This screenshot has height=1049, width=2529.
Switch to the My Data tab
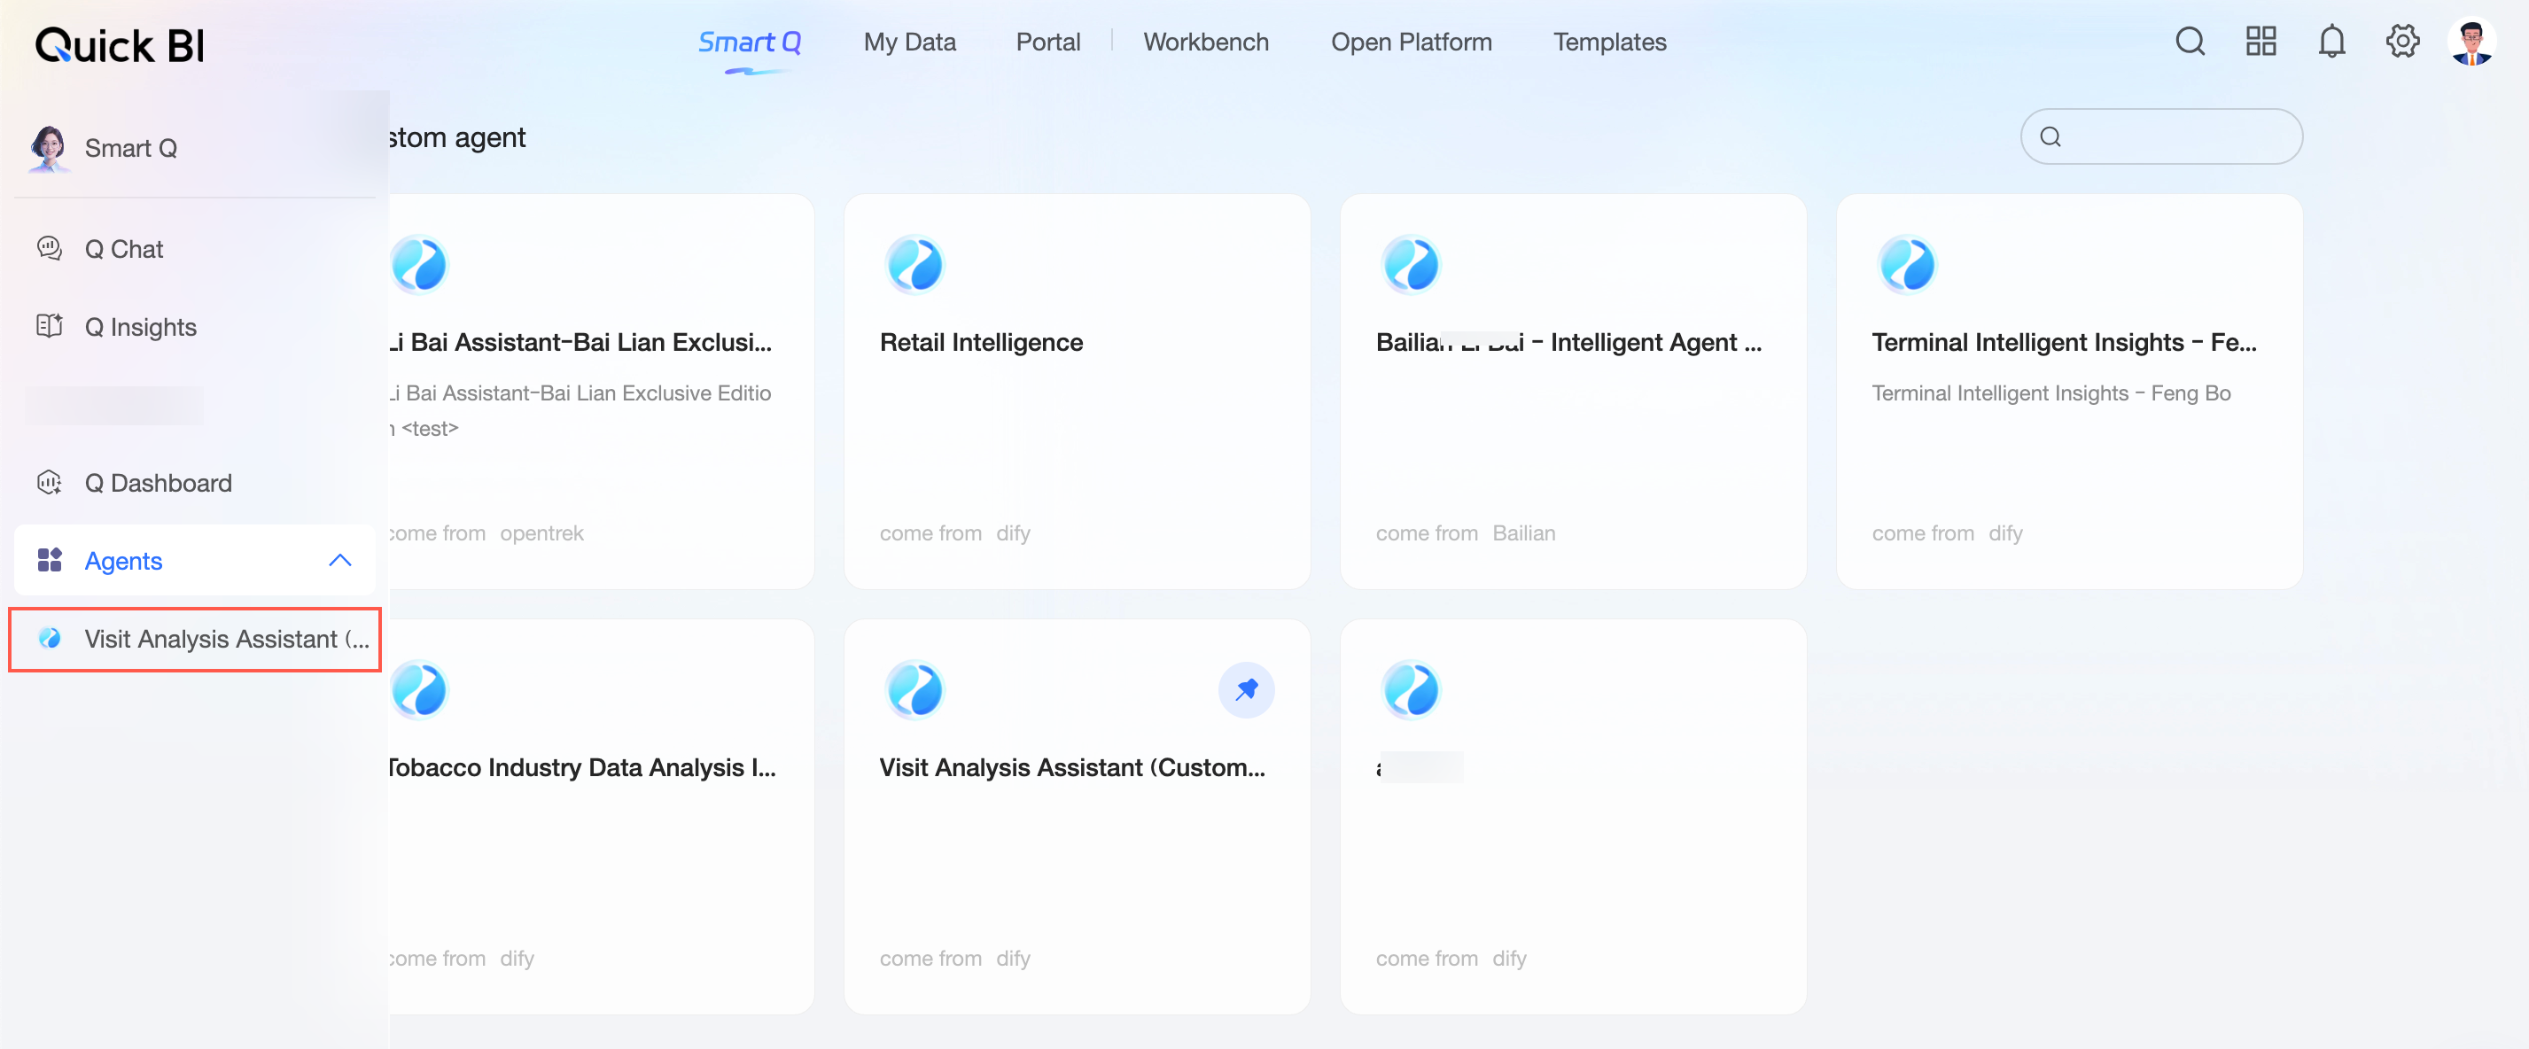[909, 43]
